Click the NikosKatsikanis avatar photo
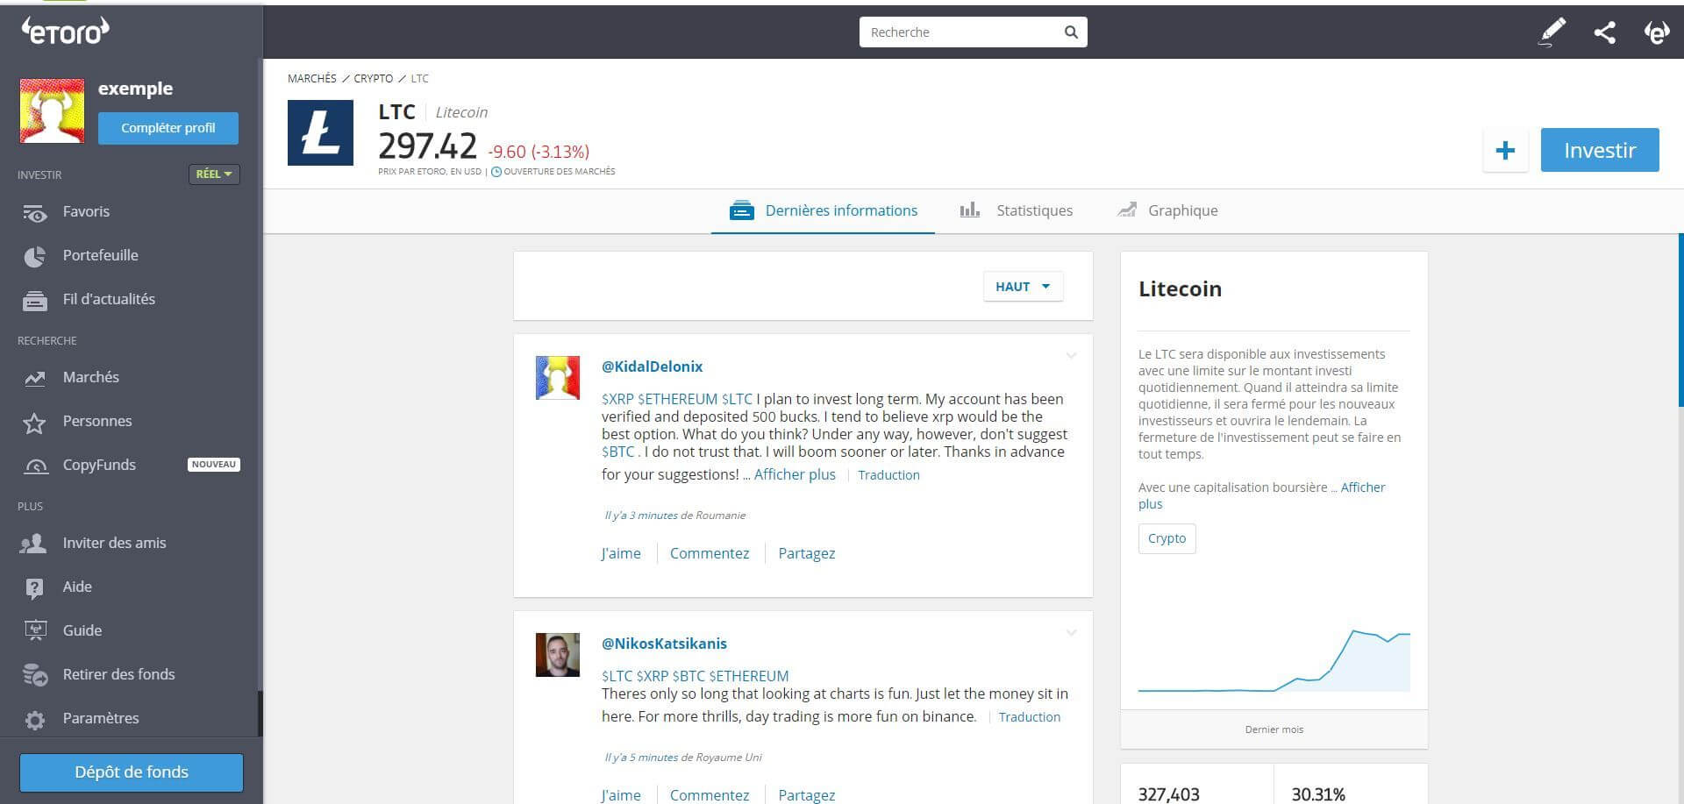The height and width of the screenshot is (804, 1684). click(x=558, y=655)
